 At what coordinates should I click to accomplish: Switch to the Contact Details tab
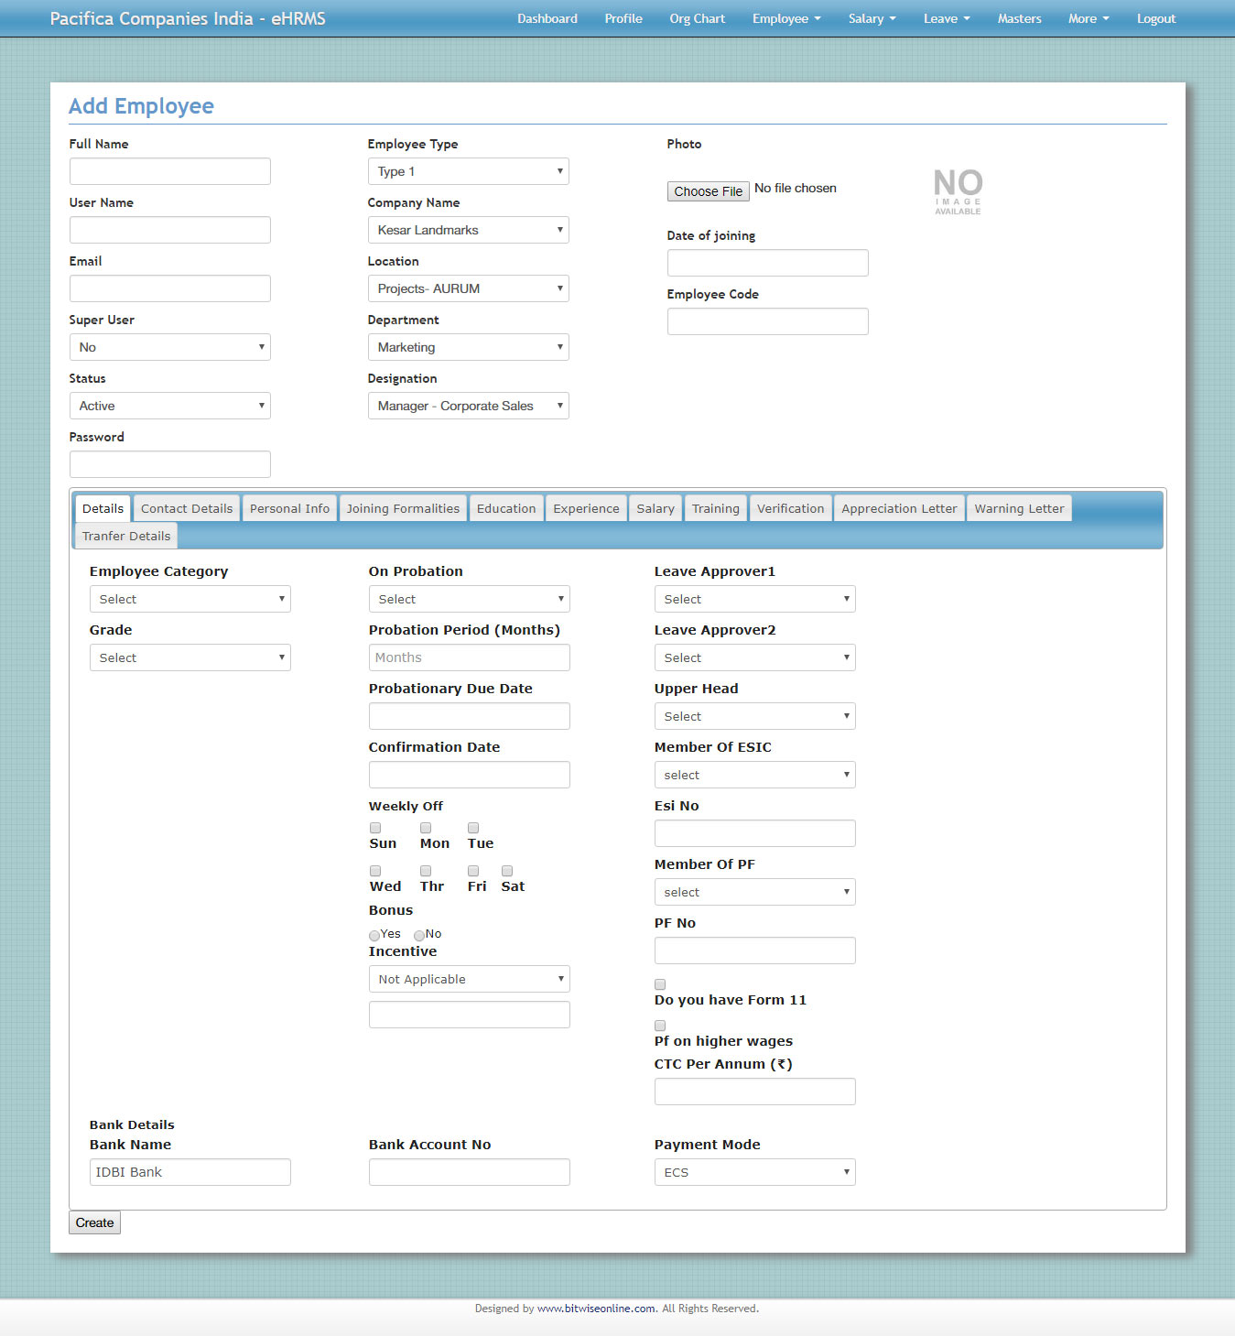pyautogui.click(x=187, y=508)
